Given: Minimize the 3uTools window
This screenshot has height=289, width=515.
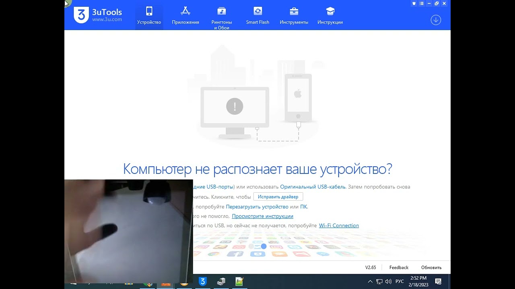Looking at the screenshot, I should [x=429, y=4].
